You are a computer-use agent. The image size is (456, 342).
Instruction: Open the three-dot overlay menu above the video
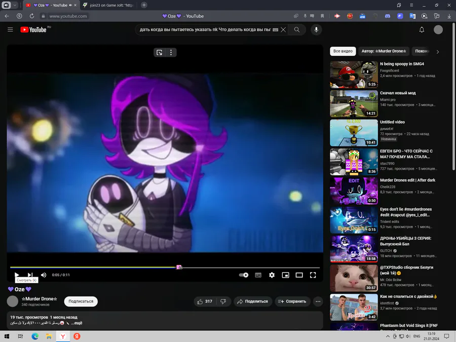(171, 52)
